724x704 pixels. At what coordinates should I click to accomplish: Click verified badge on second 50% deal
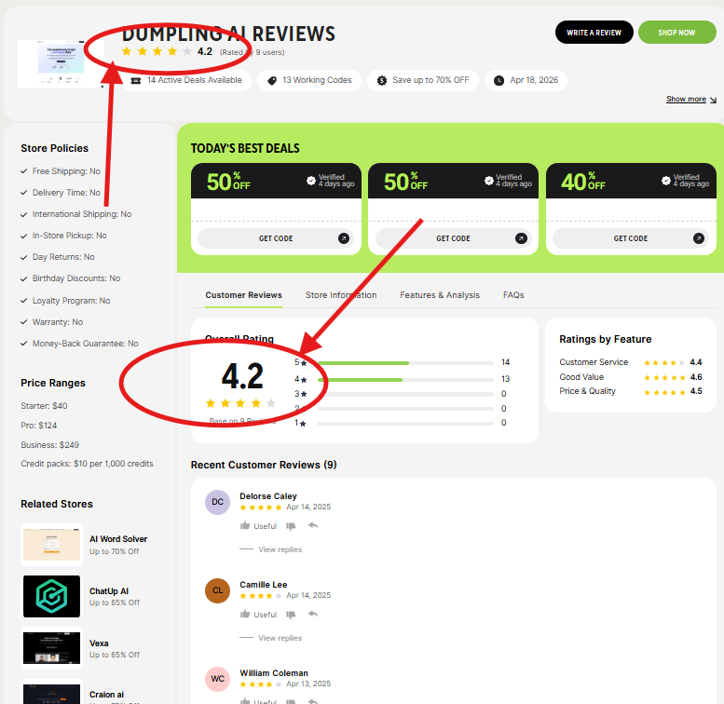[x=488, y=181]
